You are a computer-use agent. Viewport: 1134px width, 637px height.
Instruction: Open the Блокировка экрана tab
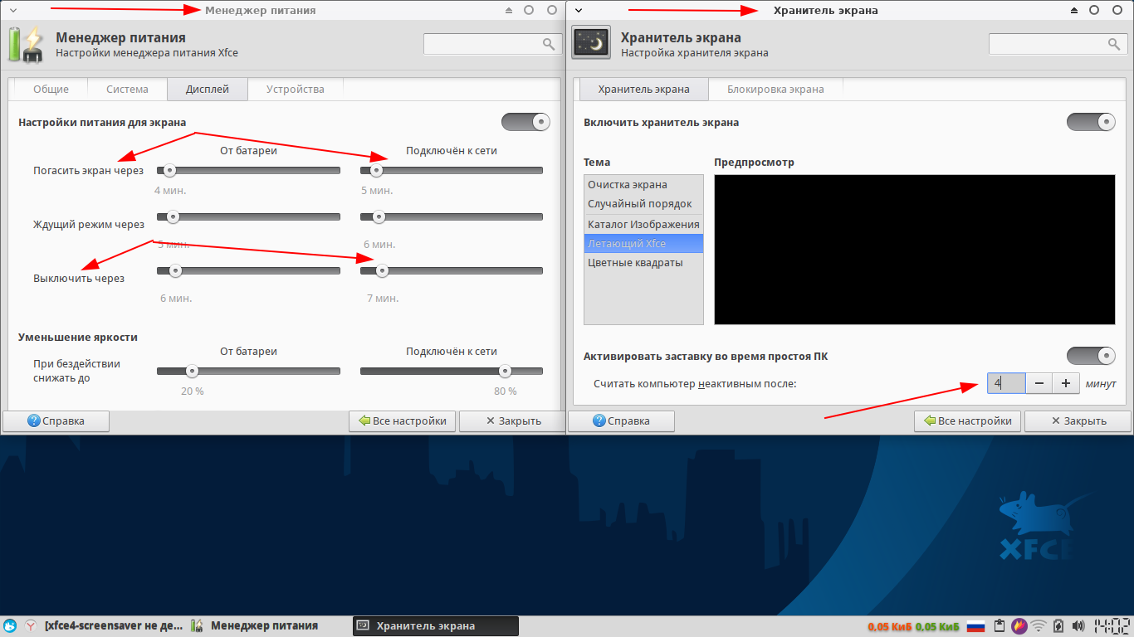click(x=775, y=89)
